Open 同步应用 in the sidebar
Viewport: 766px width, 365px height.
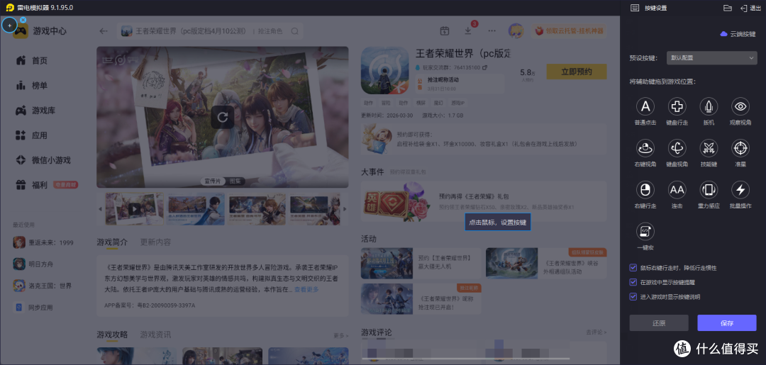click(33, 308)
